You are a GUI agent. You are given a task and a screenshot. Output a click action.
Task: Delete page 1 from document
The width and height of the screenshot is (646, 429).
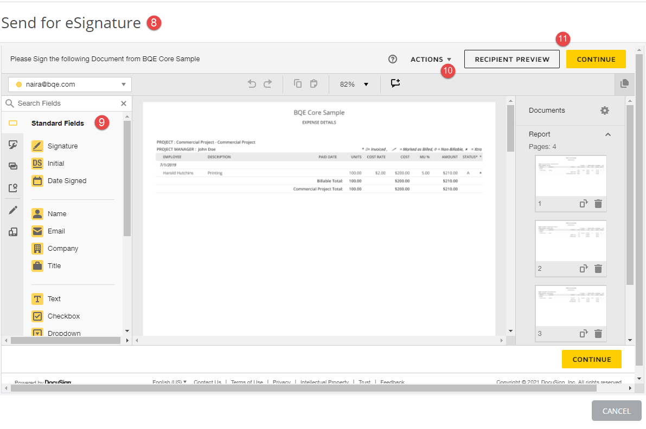[x=598, y=204]
